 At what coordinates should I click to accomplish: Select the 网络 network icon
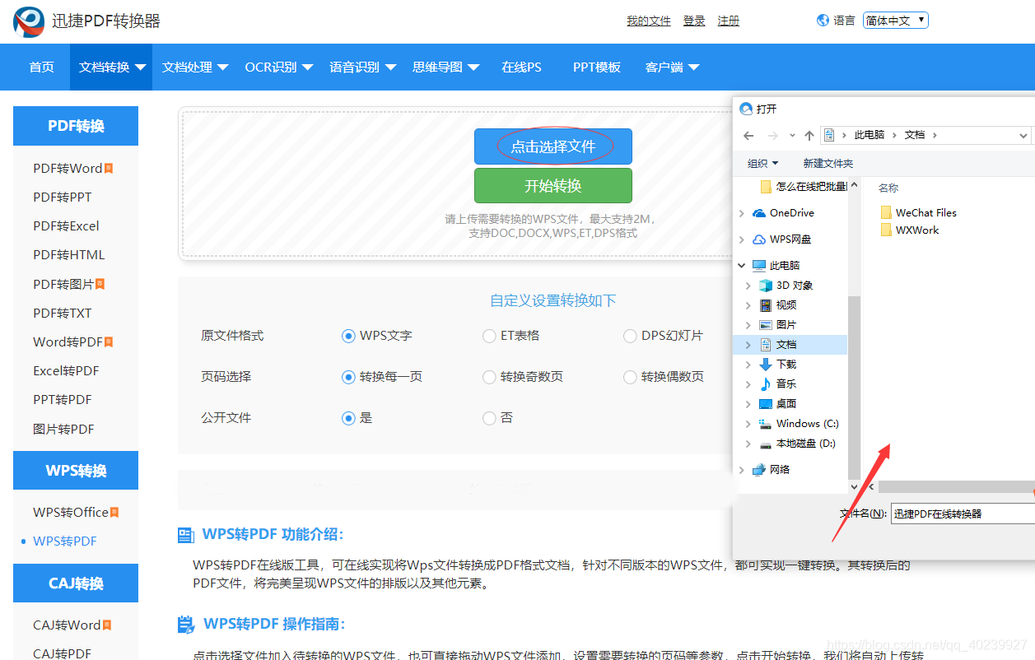759,470
